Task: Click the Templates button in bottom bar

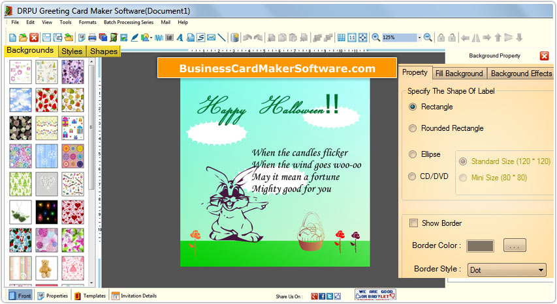Action: click(90, 296)
